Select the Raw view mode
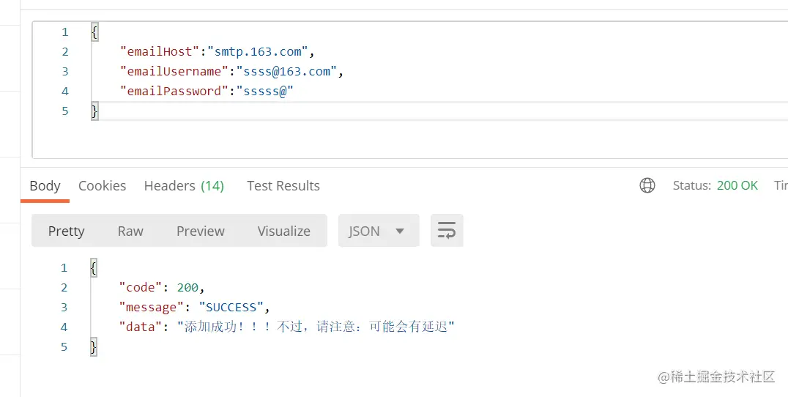 pos(130,231)
